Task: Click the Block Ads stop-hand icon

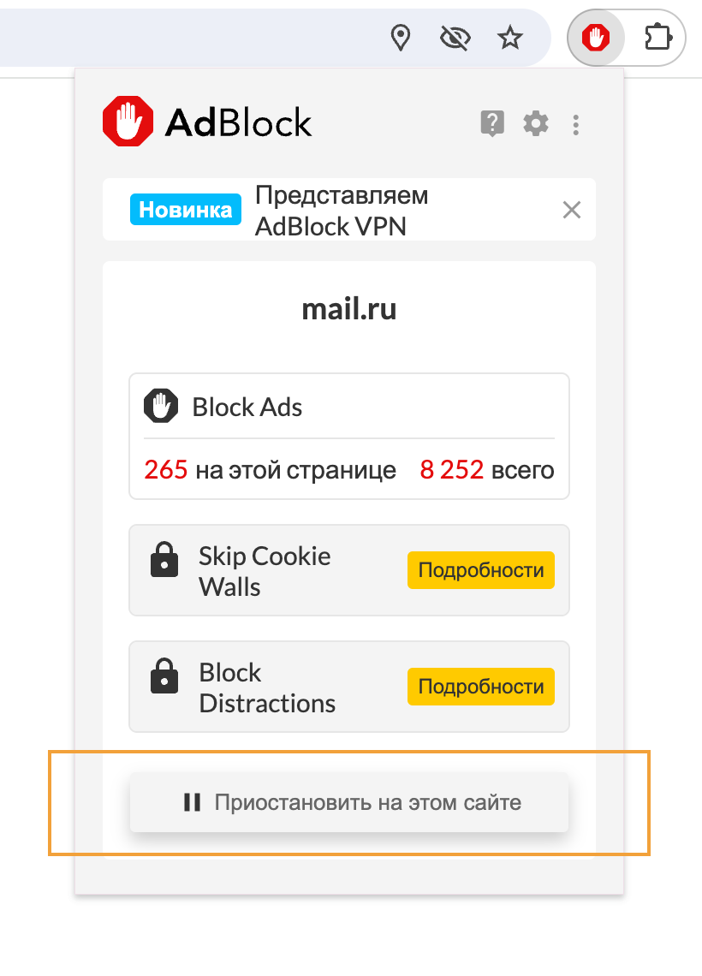Action: coord(160,407)
